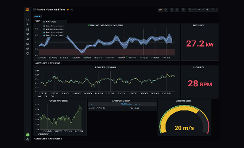Open the power graph panel title menu
244x148 pixels.
107,25
